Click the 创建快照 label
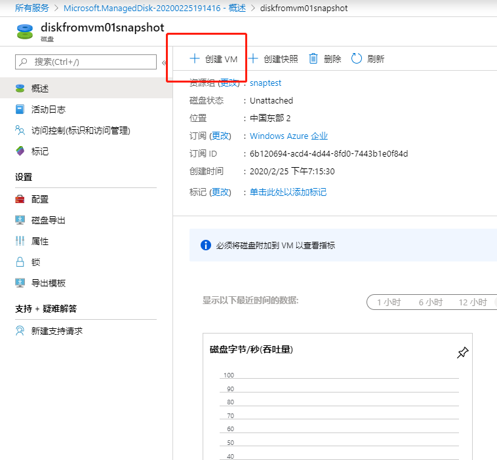Screen dimensions: 497x460 click(281, 59)
